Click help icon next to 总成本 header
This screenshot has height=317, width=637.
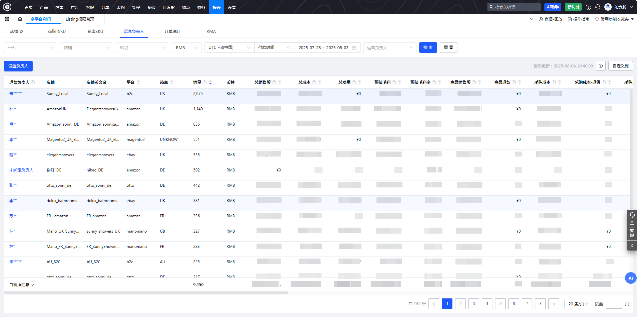click(314, 82)
